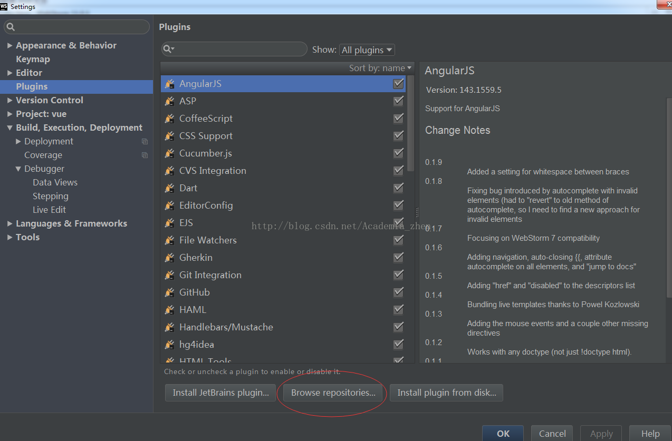This screenshot has height=441, width=672.
Task: Expand the Tools settings section
Action: click(9, 237)
